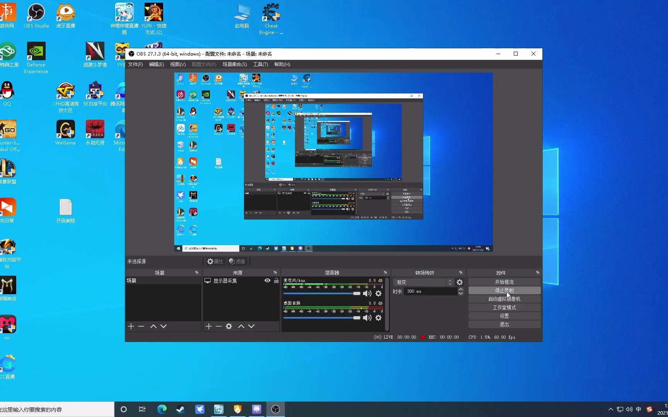The width and height of the screenshot is (668, 417).
Task: Mute the 桌面音频 speaker icon
Action: 367,318
